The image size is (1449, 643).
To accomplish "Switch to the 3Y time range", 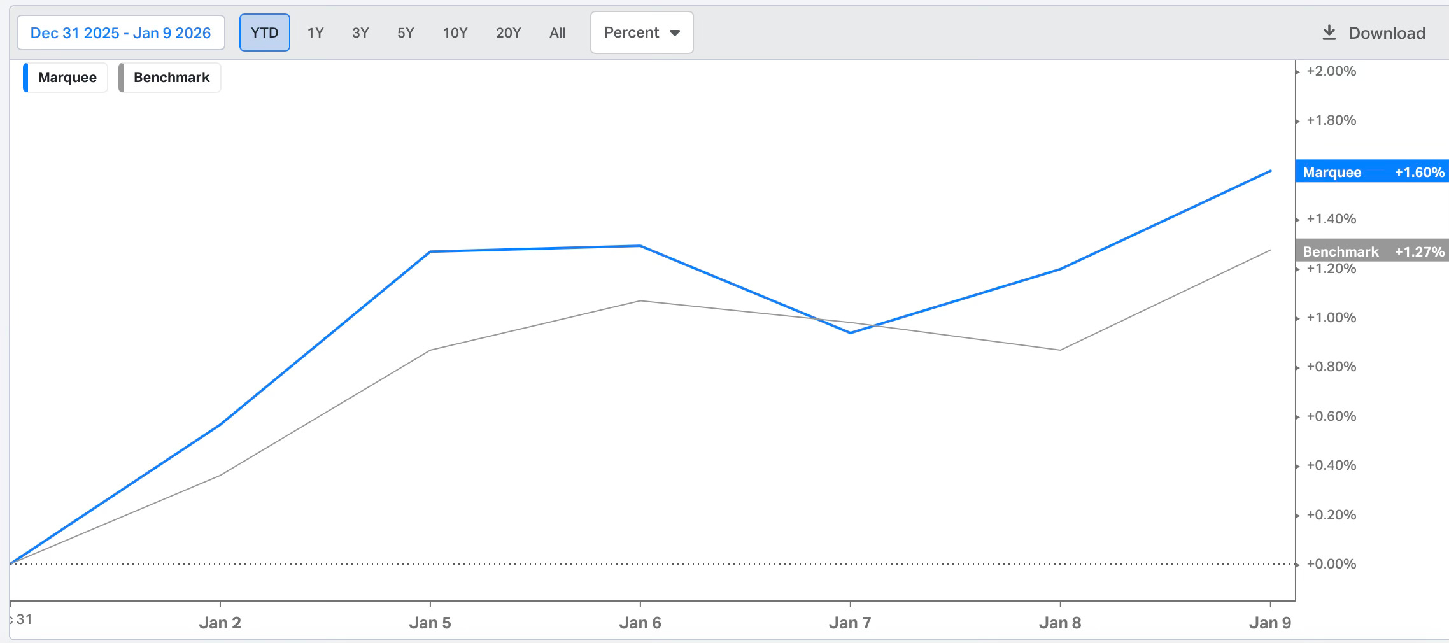I will point(360,32).
